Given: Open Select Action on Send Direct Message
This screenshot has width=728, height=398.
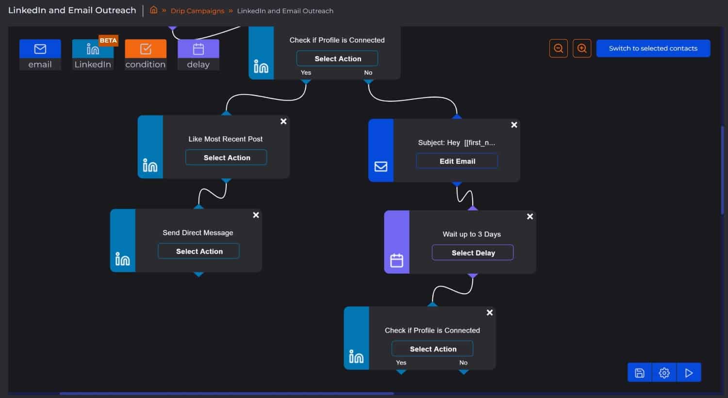Looking at the screenshot, I should (x=199, y=251).
